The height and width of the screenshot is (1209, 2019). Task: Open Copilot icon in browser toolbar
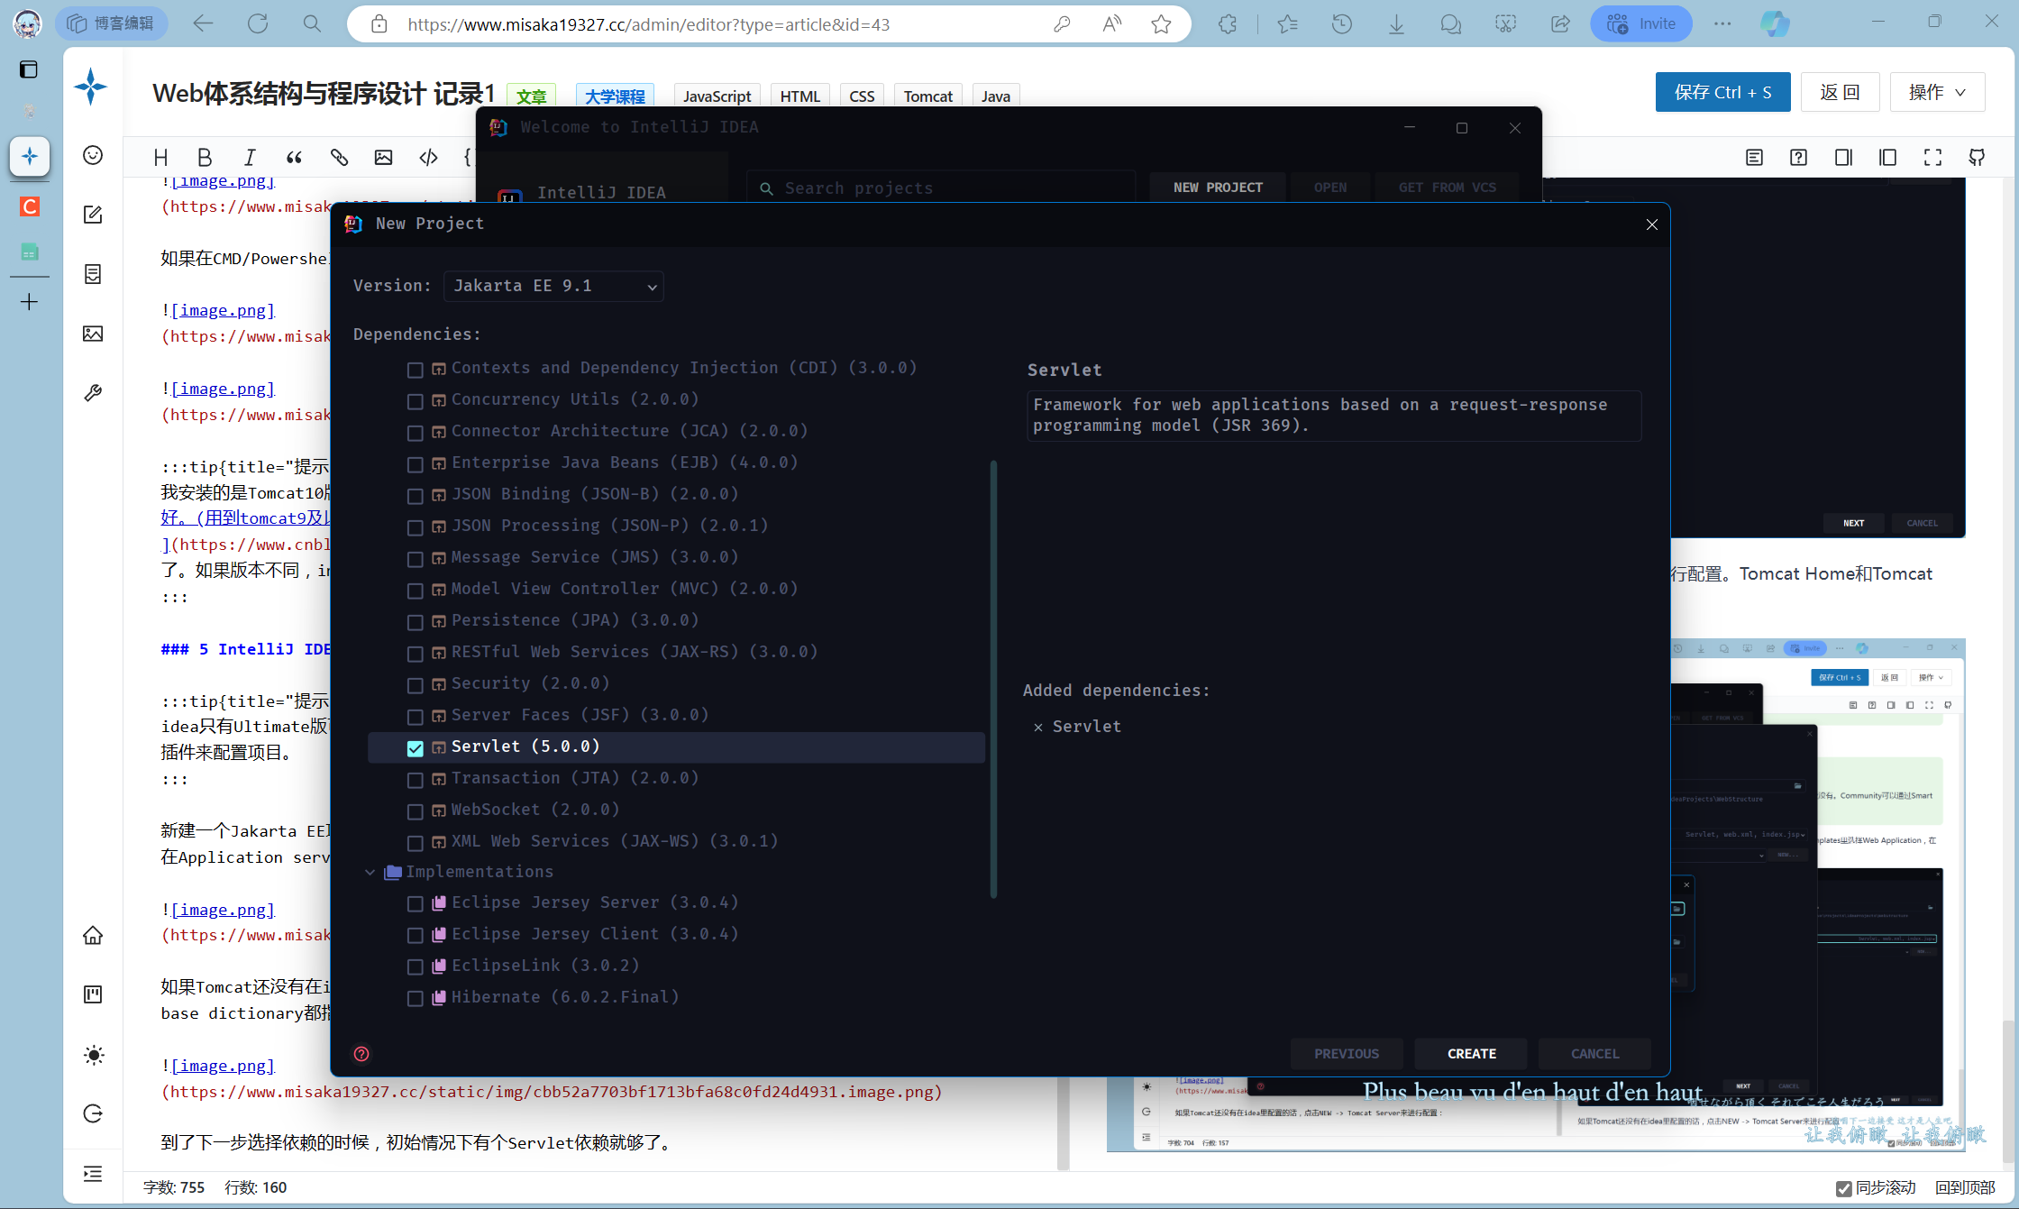pyautogui.click(x=1775, y=24)
